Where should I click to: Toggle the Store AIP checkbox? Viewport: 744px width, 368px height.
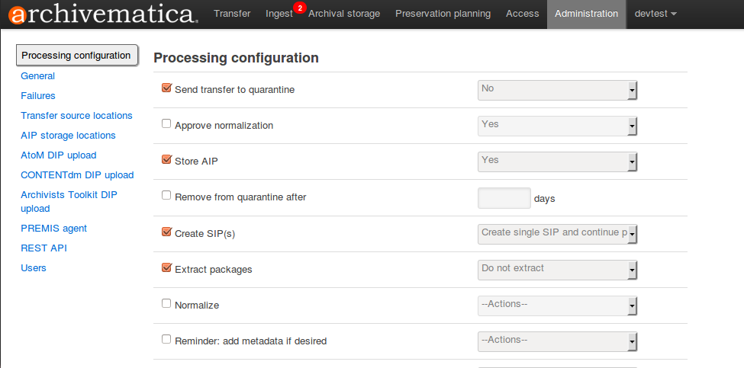pos(166,160)
